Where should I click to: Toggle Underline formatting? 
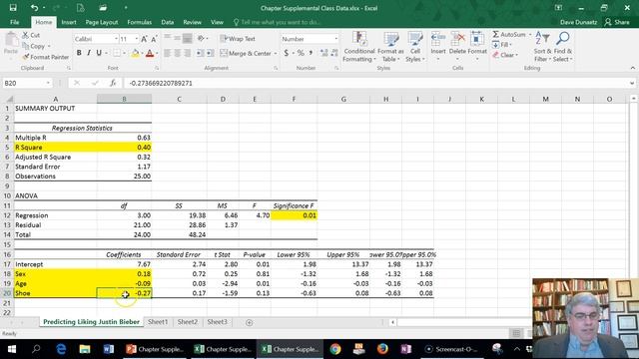coord(99,53)
